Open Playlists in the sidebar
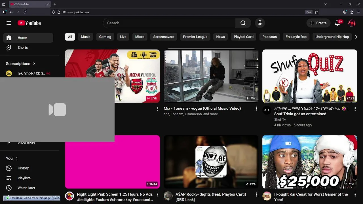Image resolution: width=363 pixels, height=204 pixels. pyautogui.click(x=28, y=178)
